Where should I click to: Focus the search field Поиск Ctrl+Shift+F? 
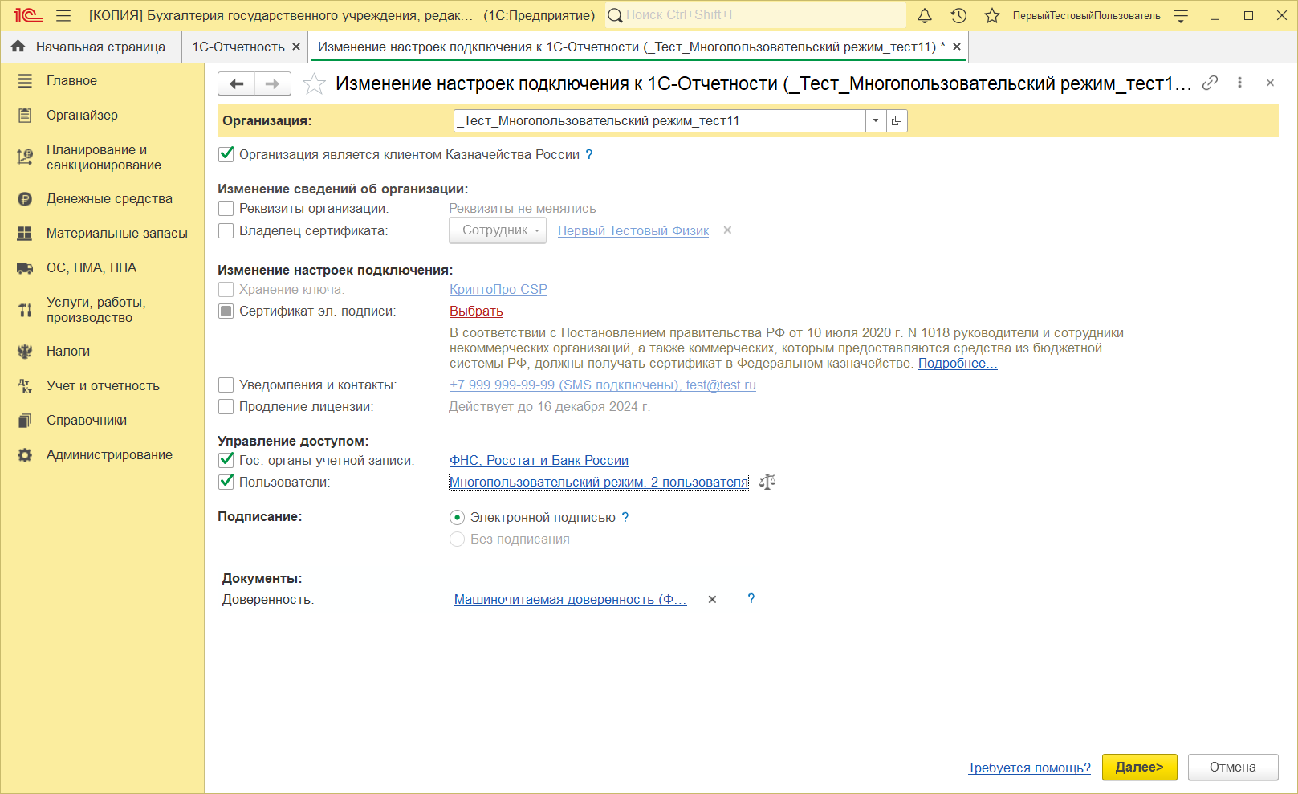click(755, 15)
